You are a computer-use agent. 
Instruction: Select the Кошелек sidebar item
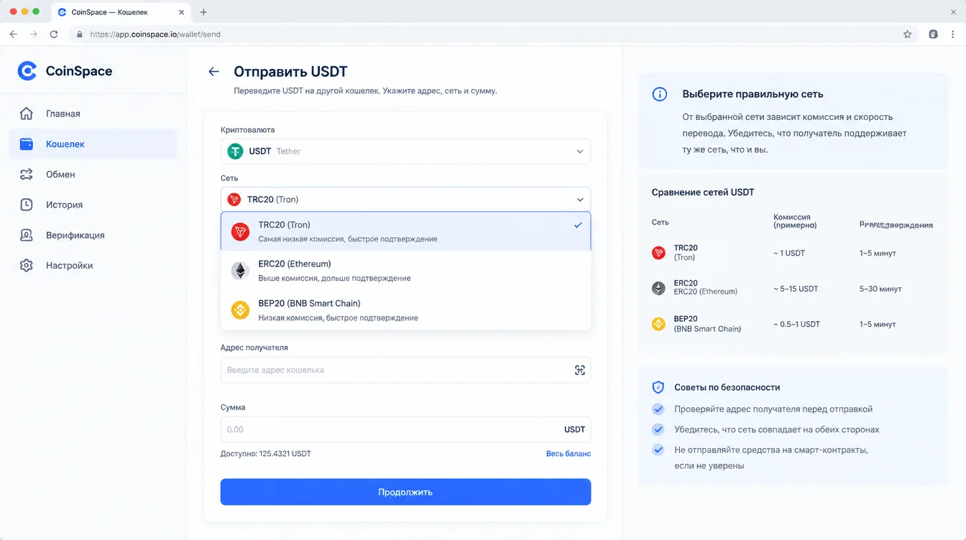93,144
